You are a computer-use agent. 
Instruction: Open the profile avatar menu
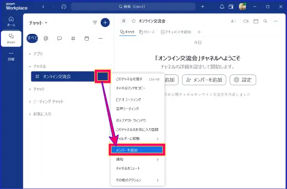click(243, 7)
